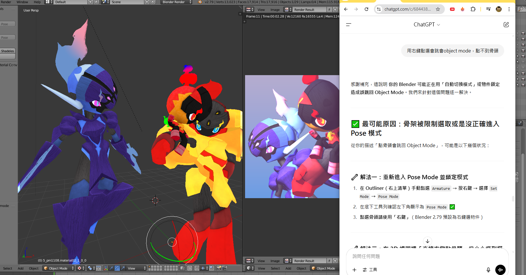The image size is (526, 275).
Task: Click the OpenGL render animation clapperboard
Action: pyautogui.click(x=224, y=268)
